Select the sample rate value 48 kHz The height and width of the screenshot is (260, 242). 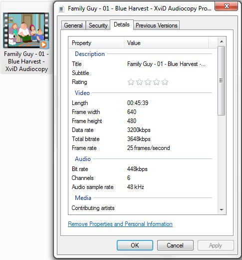coord(136,187)
